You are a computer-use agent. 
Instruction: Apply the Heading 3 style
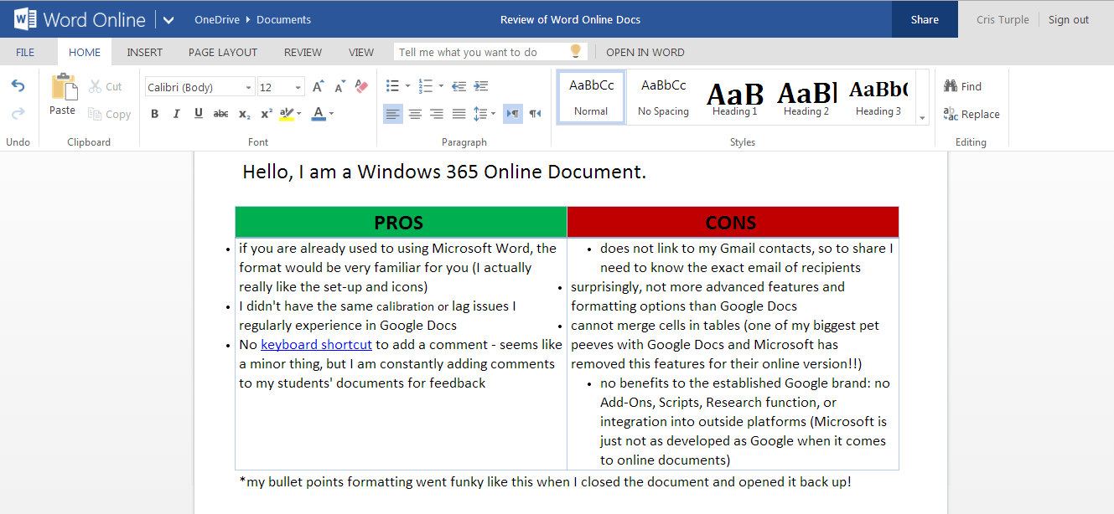click(878, 97)
